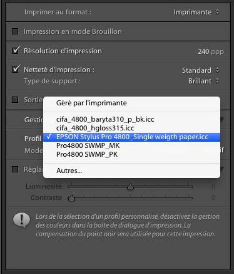Viewport: 234px width, 274px height.
Task: Click the warning exclamation bubble icon
Action: 21,220
